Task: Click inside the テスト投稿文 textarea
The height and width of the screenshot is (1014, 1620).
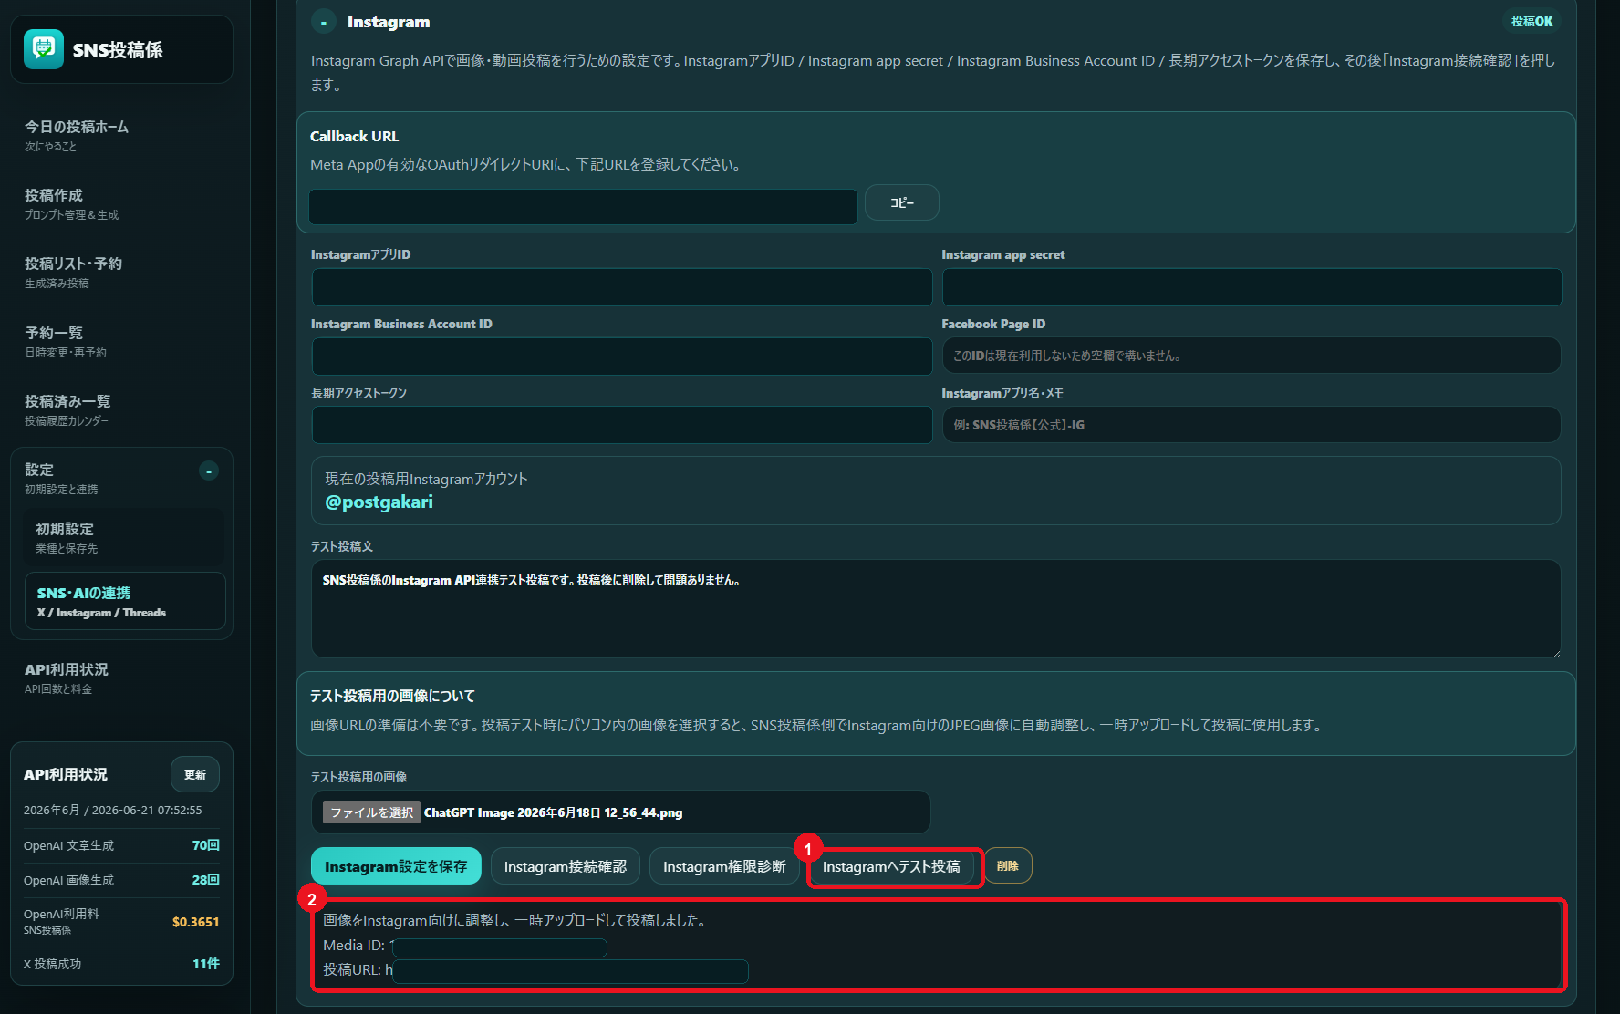Action: pos(936,608)
